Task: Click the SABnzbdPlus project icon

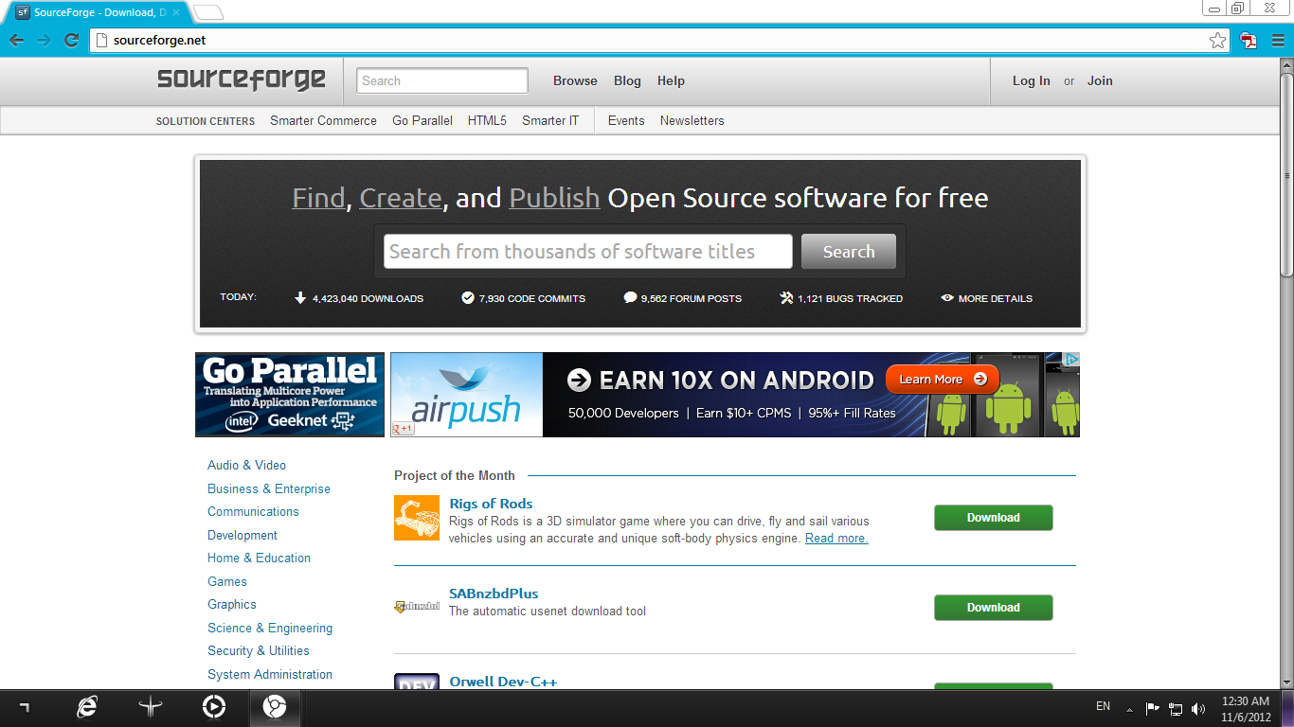Action: 417,606
